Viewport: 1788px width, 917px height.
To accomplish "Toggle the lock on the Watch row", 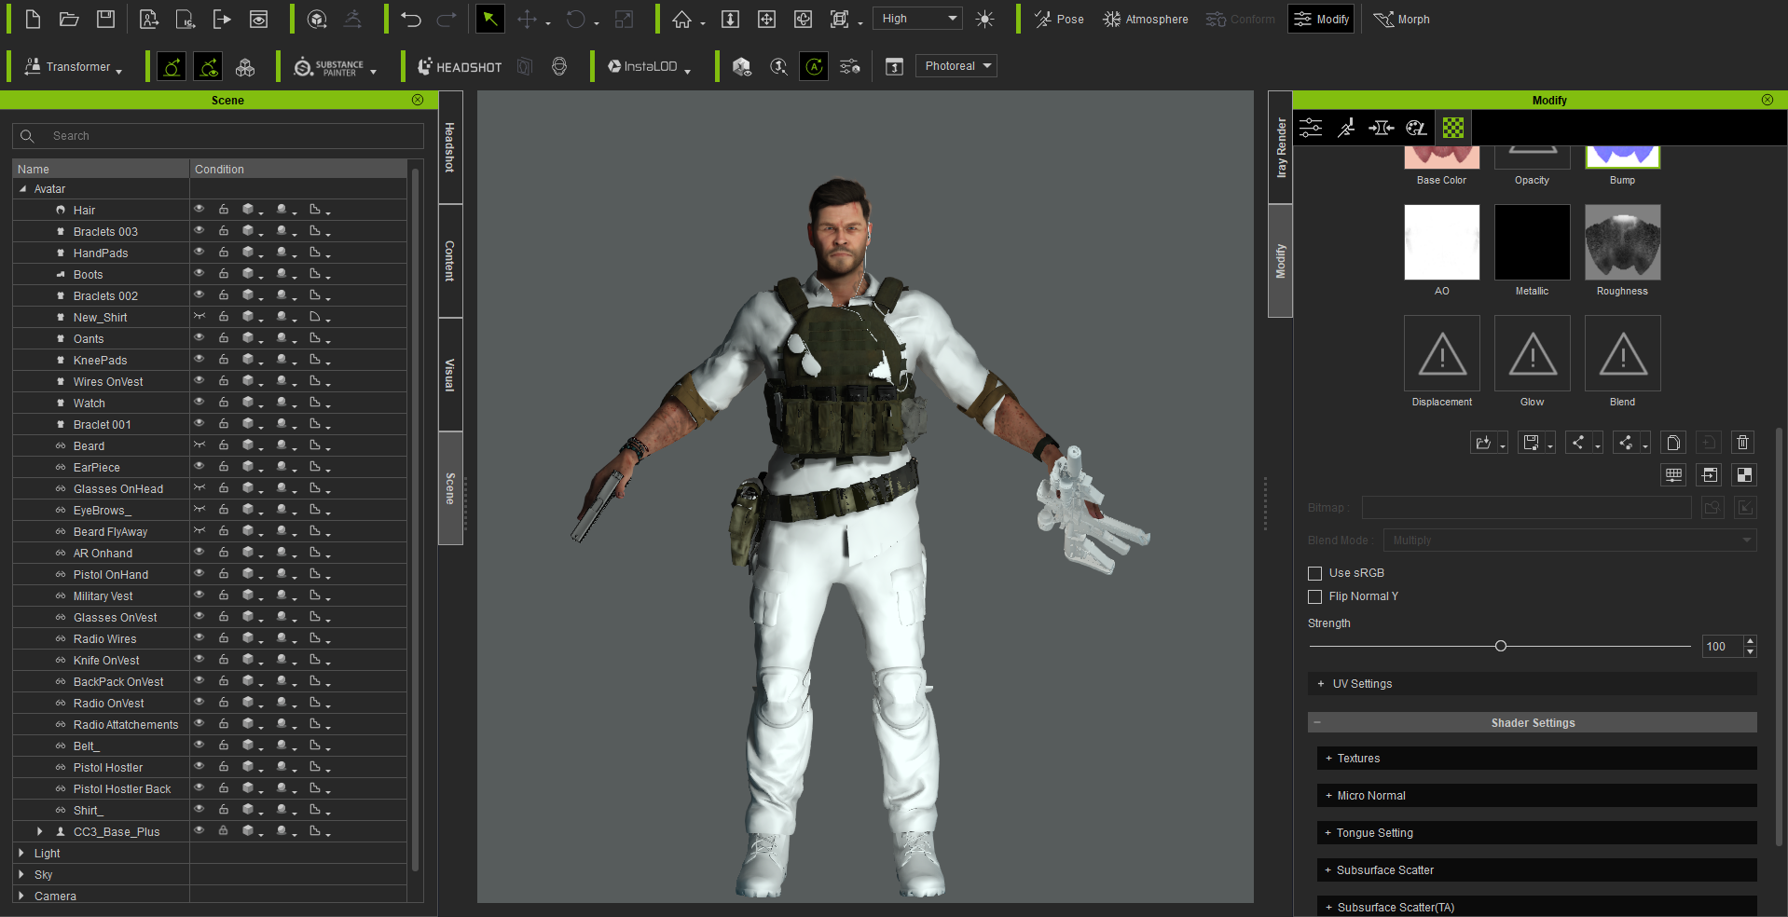I will pyautogui.click(x=224, y=402).
